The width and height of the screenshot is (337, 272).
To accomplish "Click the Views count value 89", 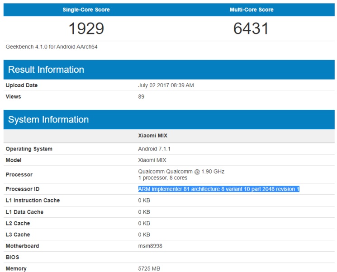I will (x=141, y=97).
